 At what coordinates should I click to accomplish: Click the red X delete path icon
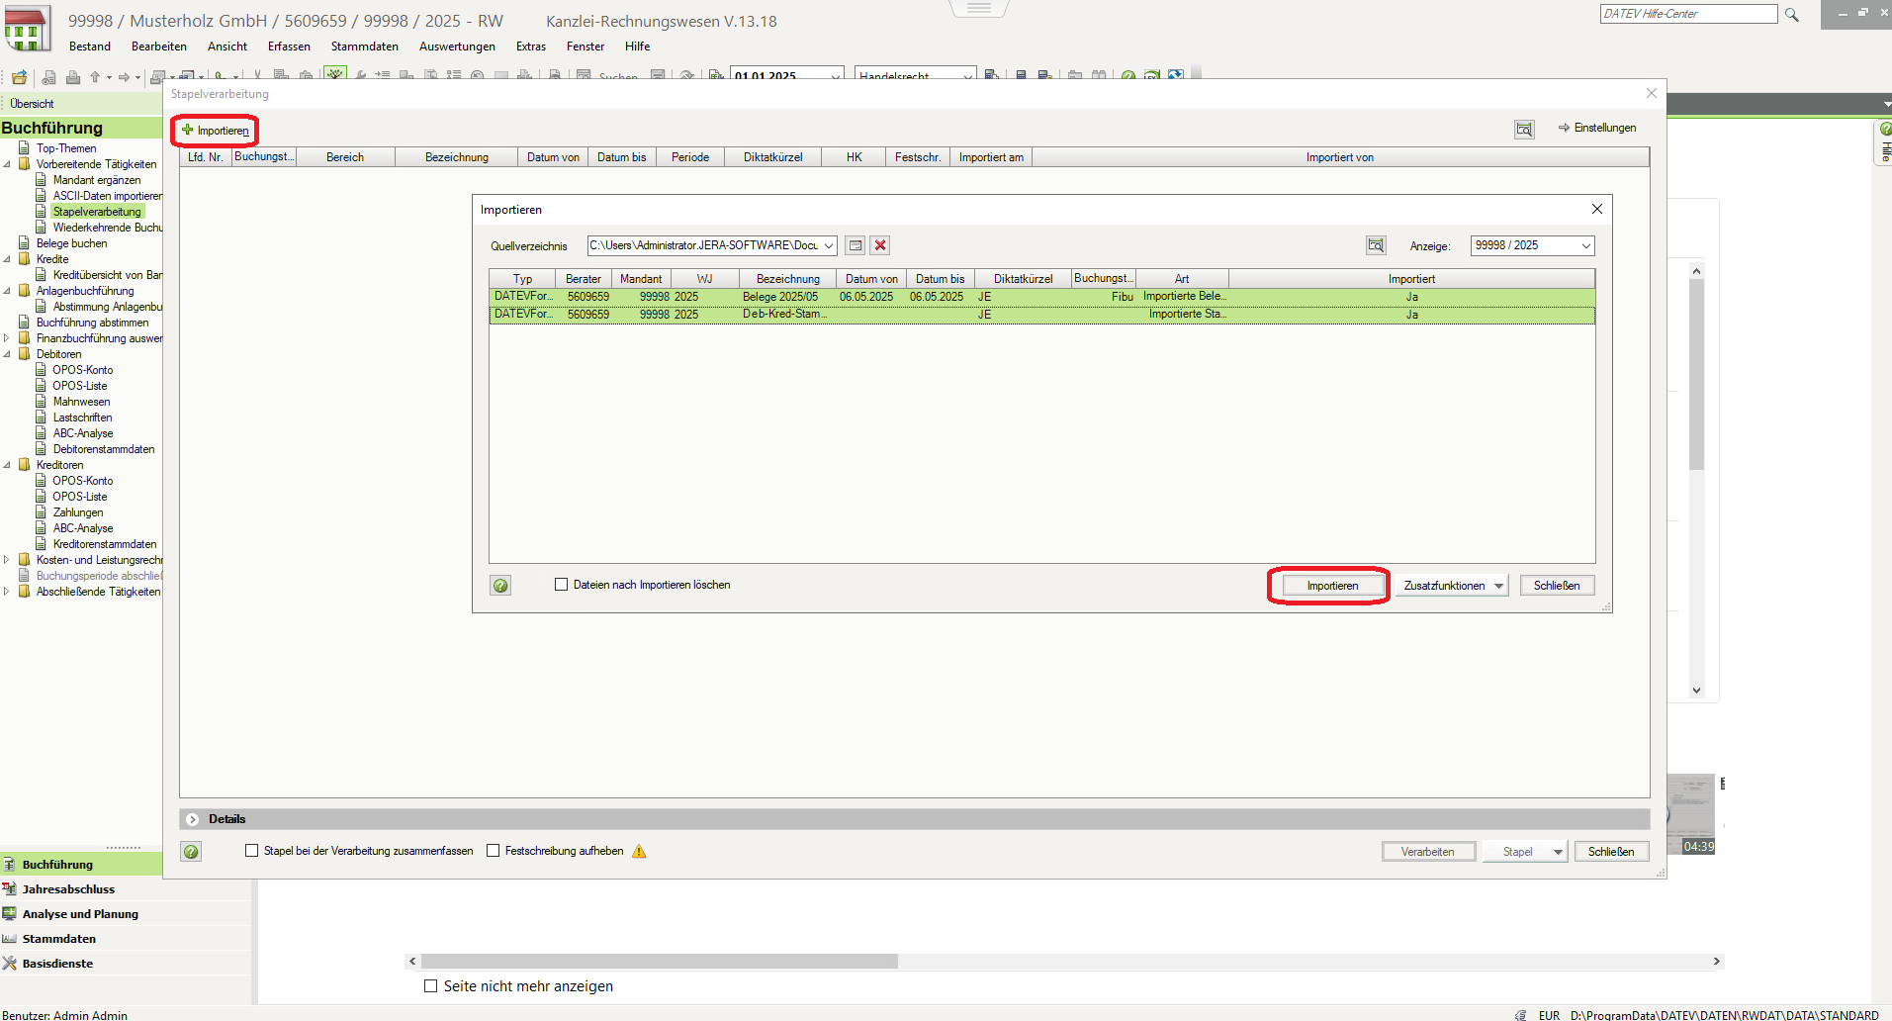coord(880,245)
